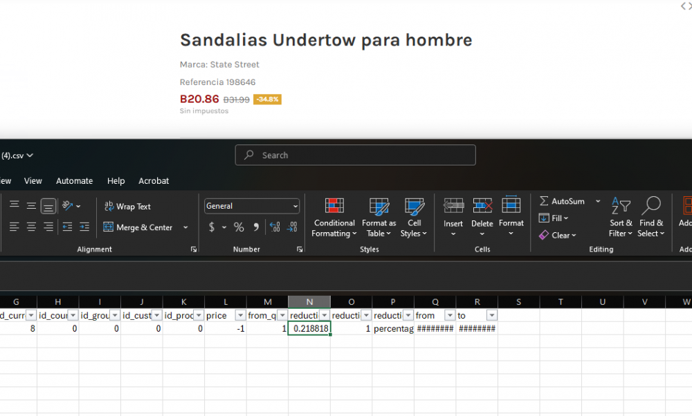Click AutoSum

[562, 201]
